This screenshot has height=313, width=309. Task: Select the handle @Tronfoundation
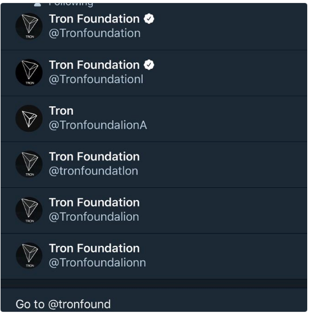[x=95, y=34]
